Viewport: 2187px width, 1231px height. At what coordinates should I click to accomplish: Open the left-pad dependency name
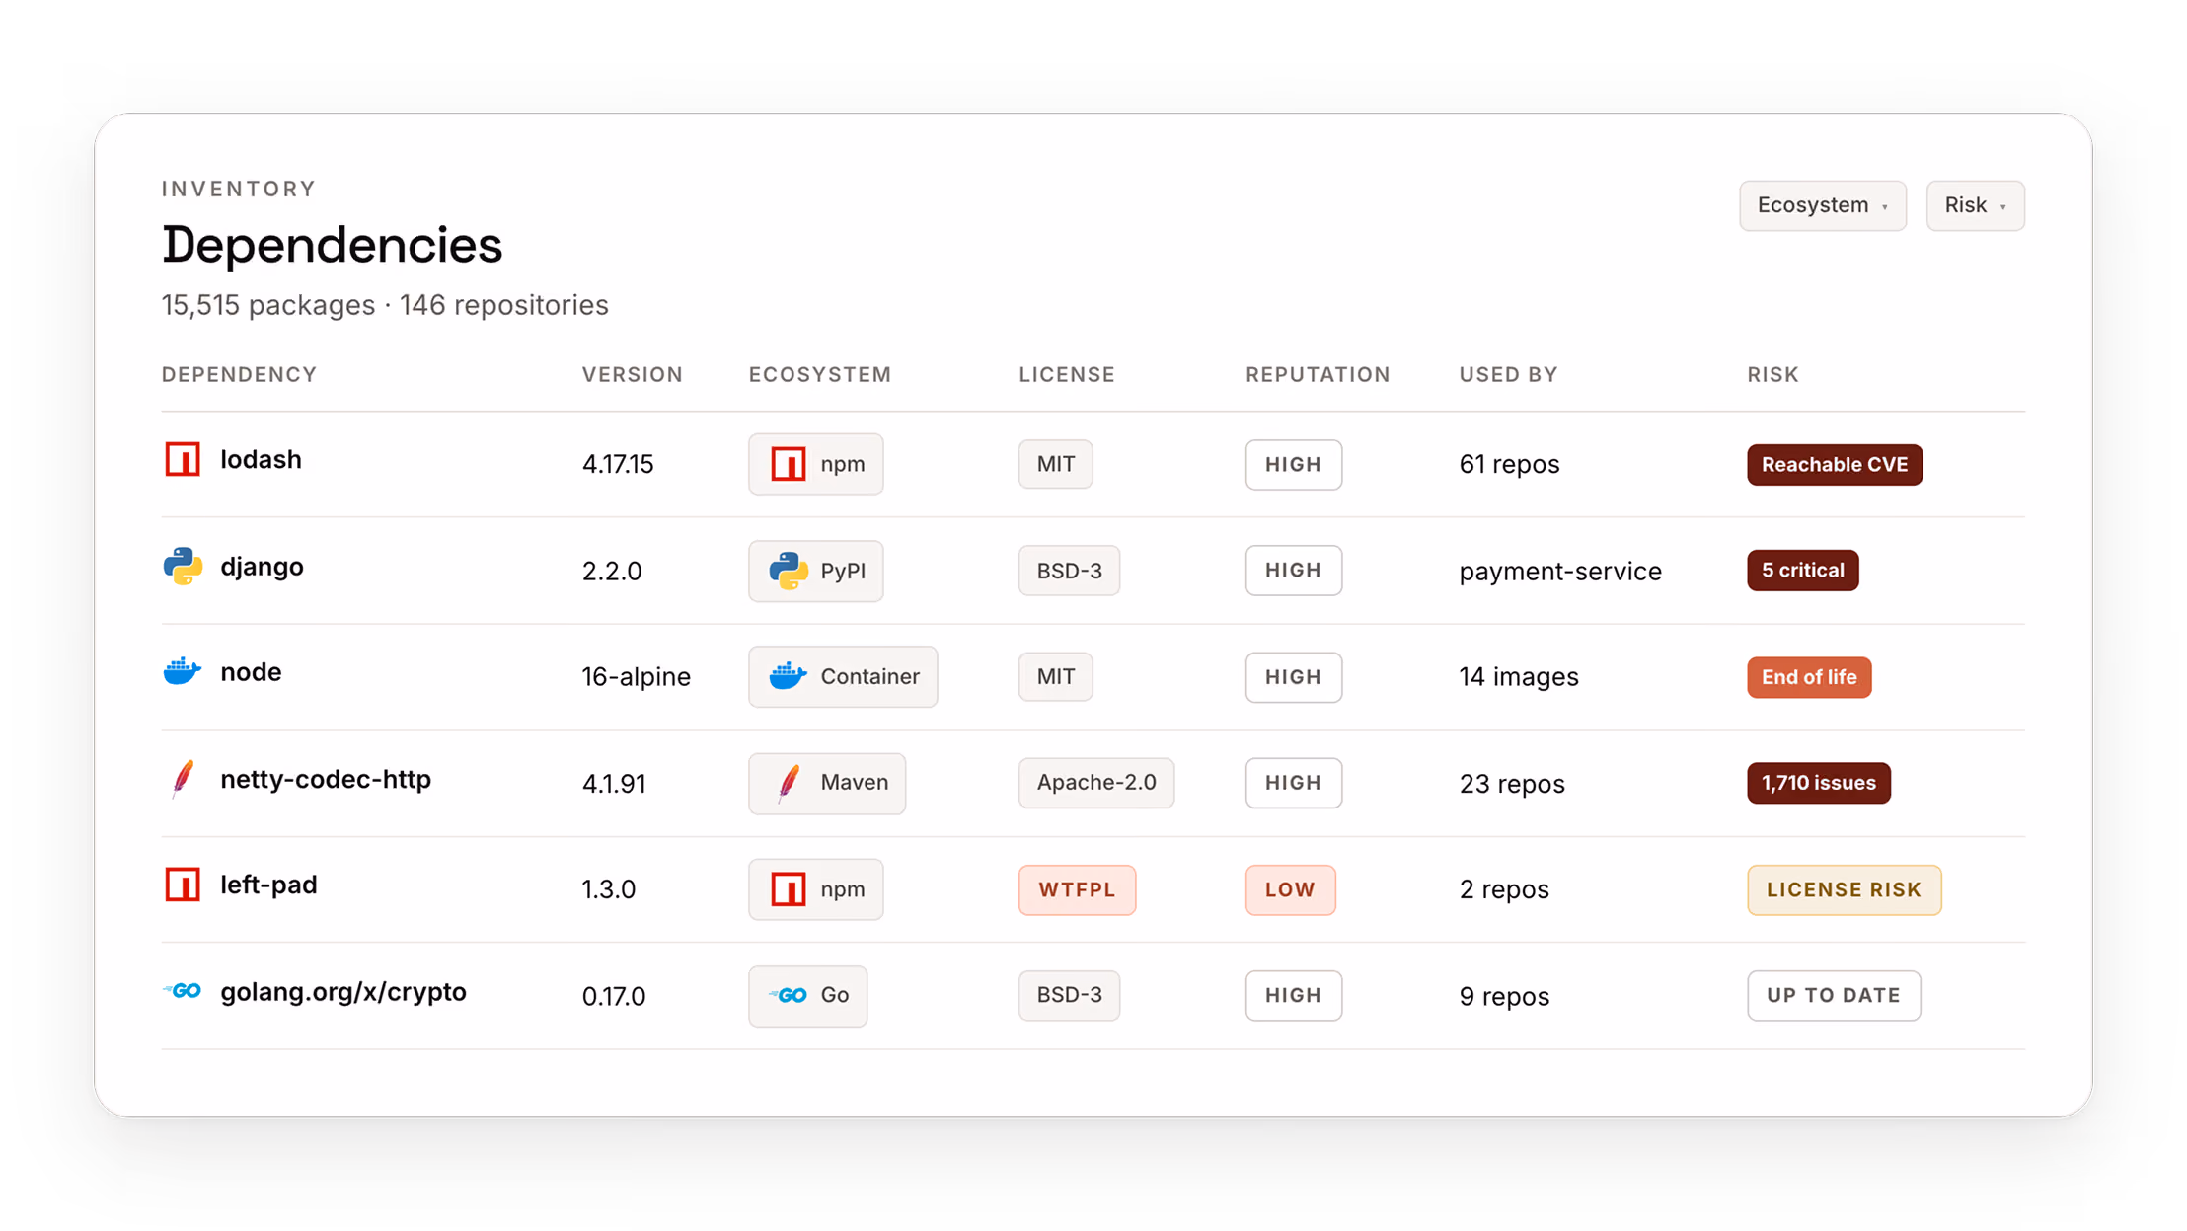tap(268, 885)
